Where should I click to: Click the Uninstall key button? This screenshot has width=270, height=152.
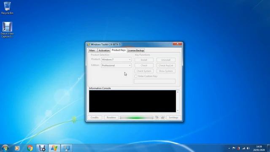pos(166,60)
